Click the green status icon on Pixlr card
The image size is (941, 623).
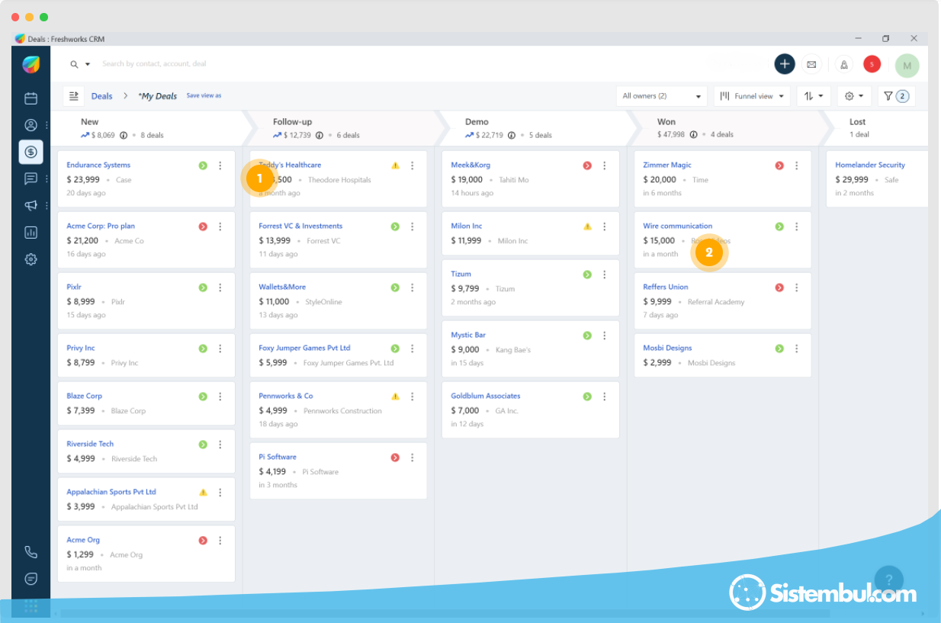tap(203, 287)
